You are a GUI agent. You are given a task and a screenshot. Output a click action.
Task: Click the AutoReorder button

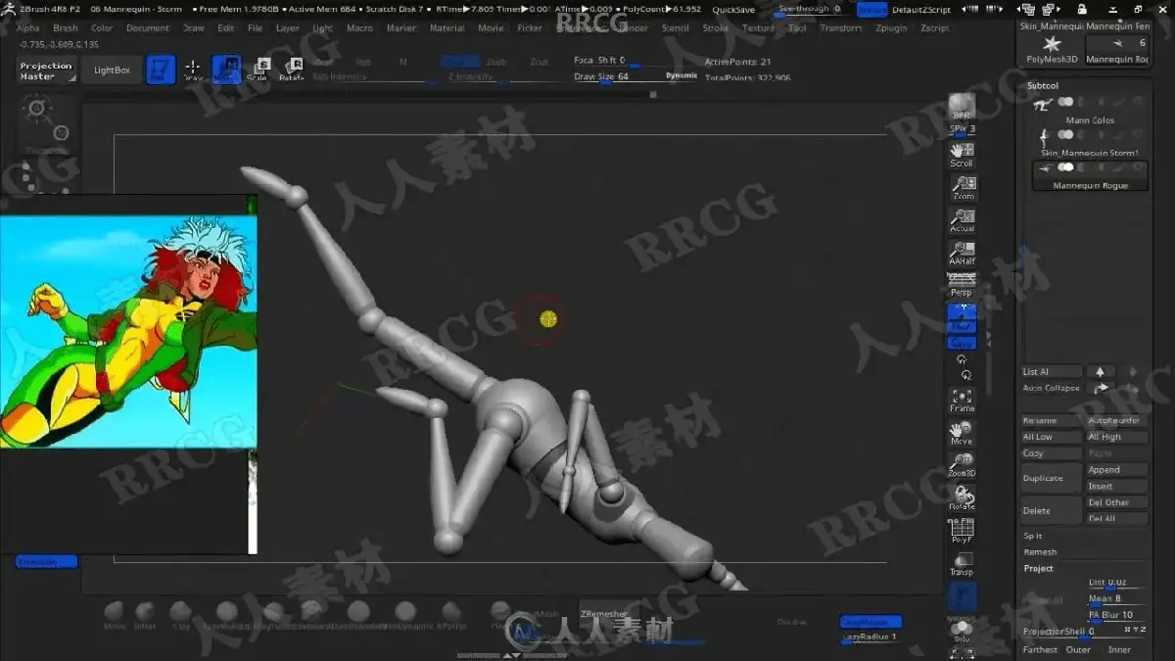pos(1117,421)
